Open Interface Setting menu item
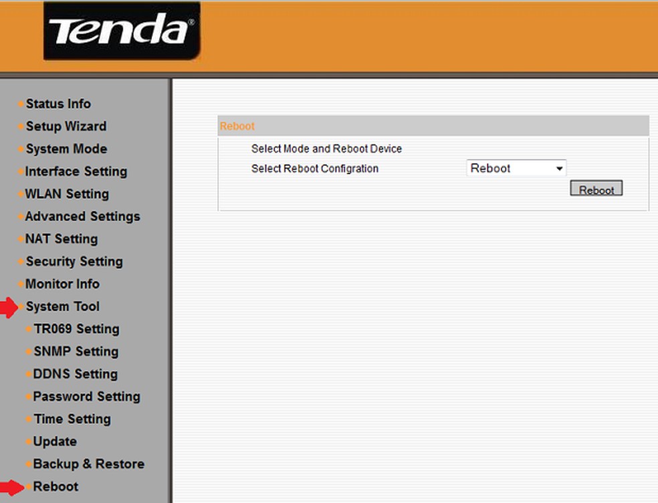The image size is (658, 503). (x=76, y=171)
